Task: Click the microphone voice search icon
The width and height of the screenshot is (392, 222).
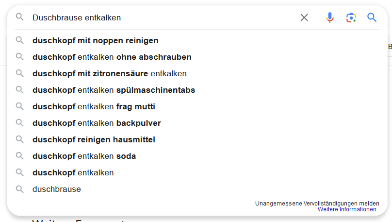Action: [330, 17]
